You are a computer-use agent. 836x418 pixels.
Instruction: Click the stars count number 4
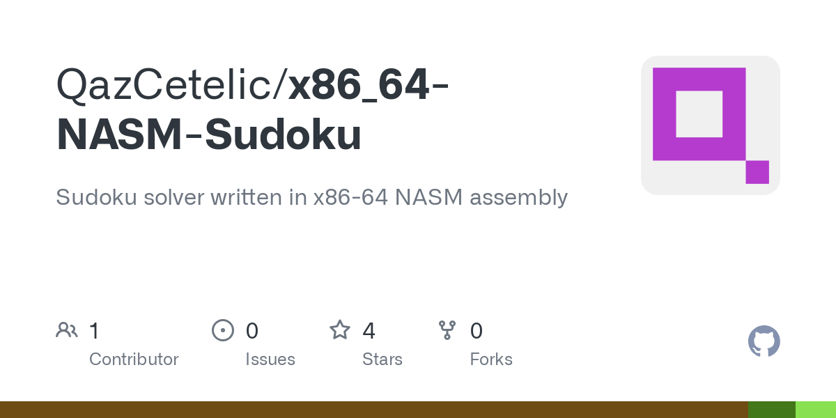click(369, 331)
